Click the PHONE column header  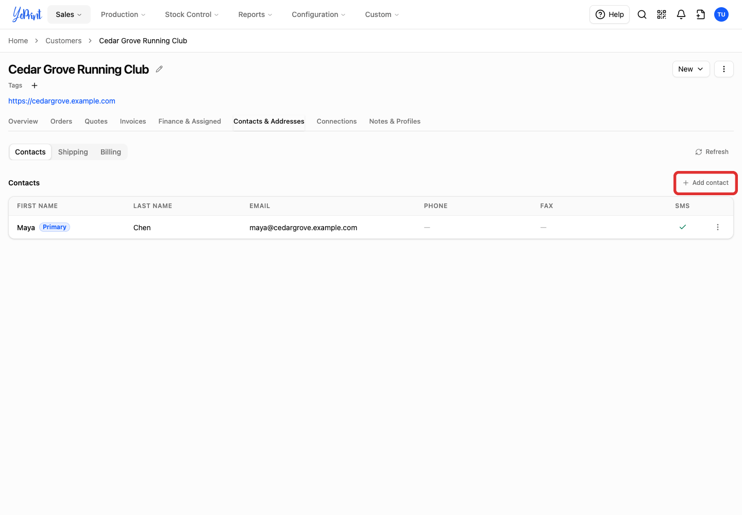coord(436,206)
